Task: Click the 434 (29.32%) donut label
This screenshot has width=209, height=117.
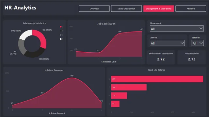Action: click(44, 59)
